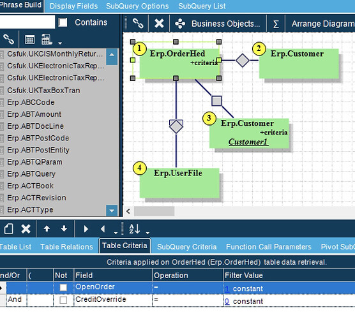The height and width of the screenshot is (319, 355).
Task: Click the table list scroll down arrow
Action: click(x=112, y=211)
